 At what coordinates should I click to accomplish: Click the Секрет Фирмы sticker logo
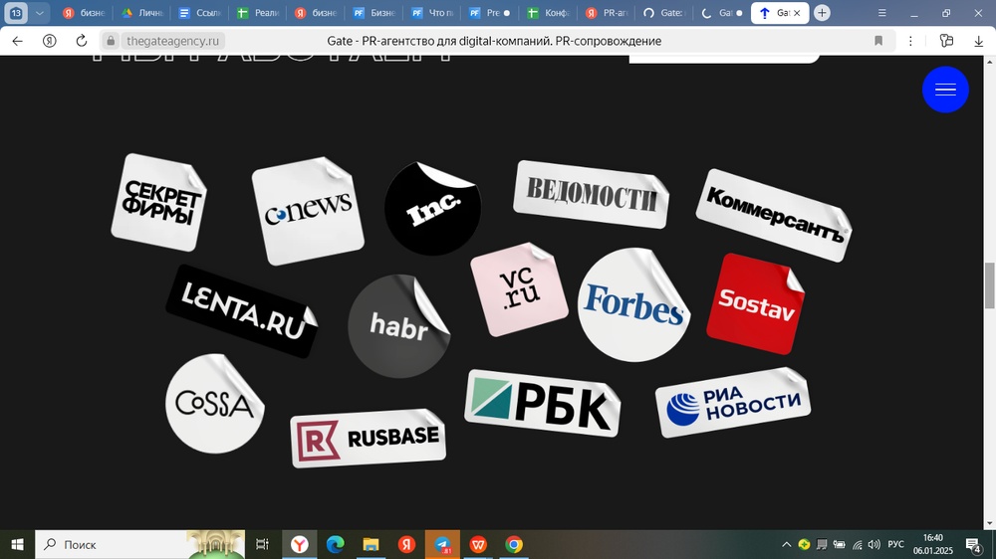tap(160, 202)
